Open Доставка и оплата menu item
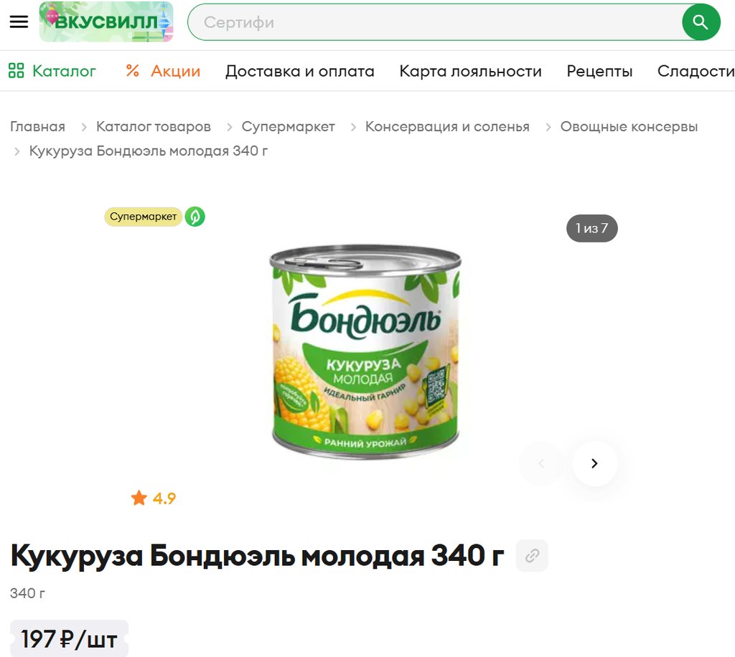735x657 pixels. pos(300,71)
